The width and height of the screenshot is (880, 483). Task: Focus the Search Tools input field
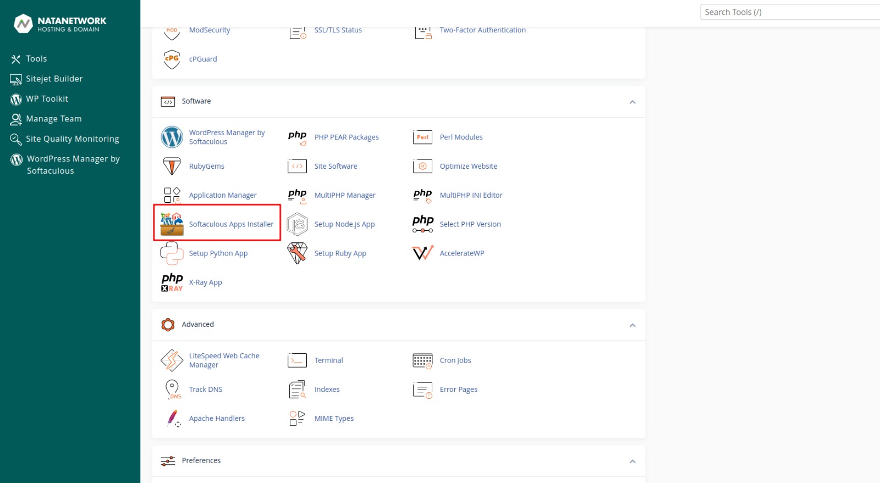790,12
